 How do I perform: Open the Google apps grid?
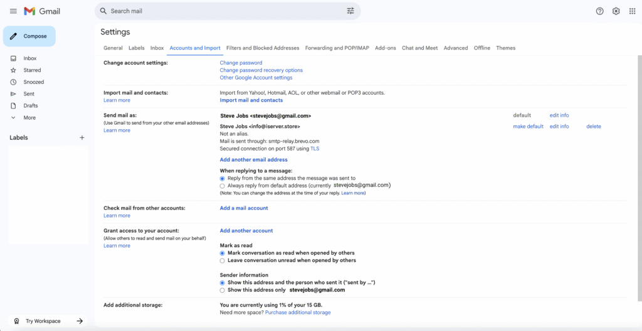point(632,11)
